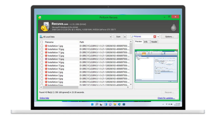Click red status dot of Installation 1.jpg

[46, 46]
